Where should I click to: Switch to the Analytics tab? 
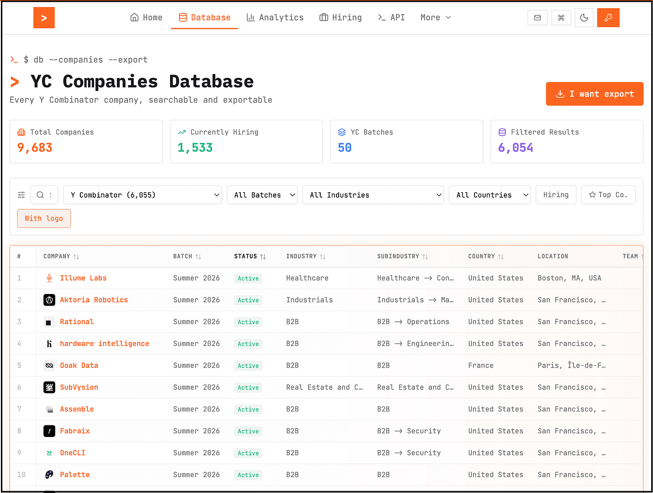point(275,17)
